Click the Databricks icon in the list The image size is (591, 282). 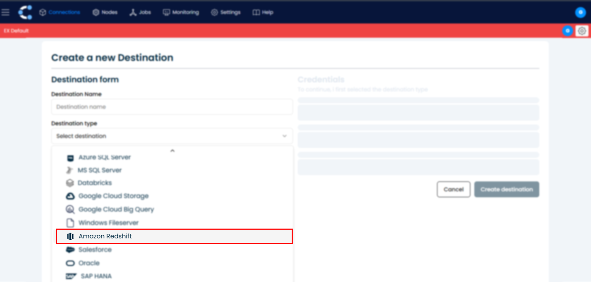pyautogui.click(x=70, y=183)
